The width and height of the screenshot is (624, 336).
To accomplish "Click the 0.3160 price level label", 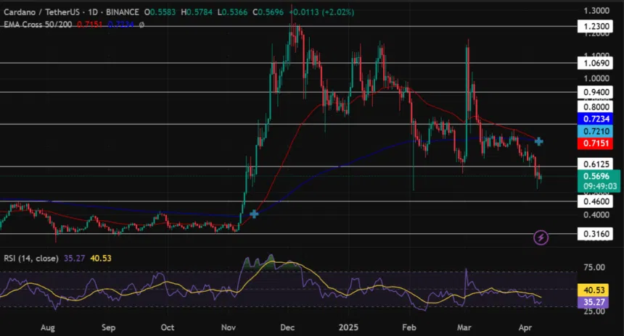I will pyautogui.click(x=596, y=234).
